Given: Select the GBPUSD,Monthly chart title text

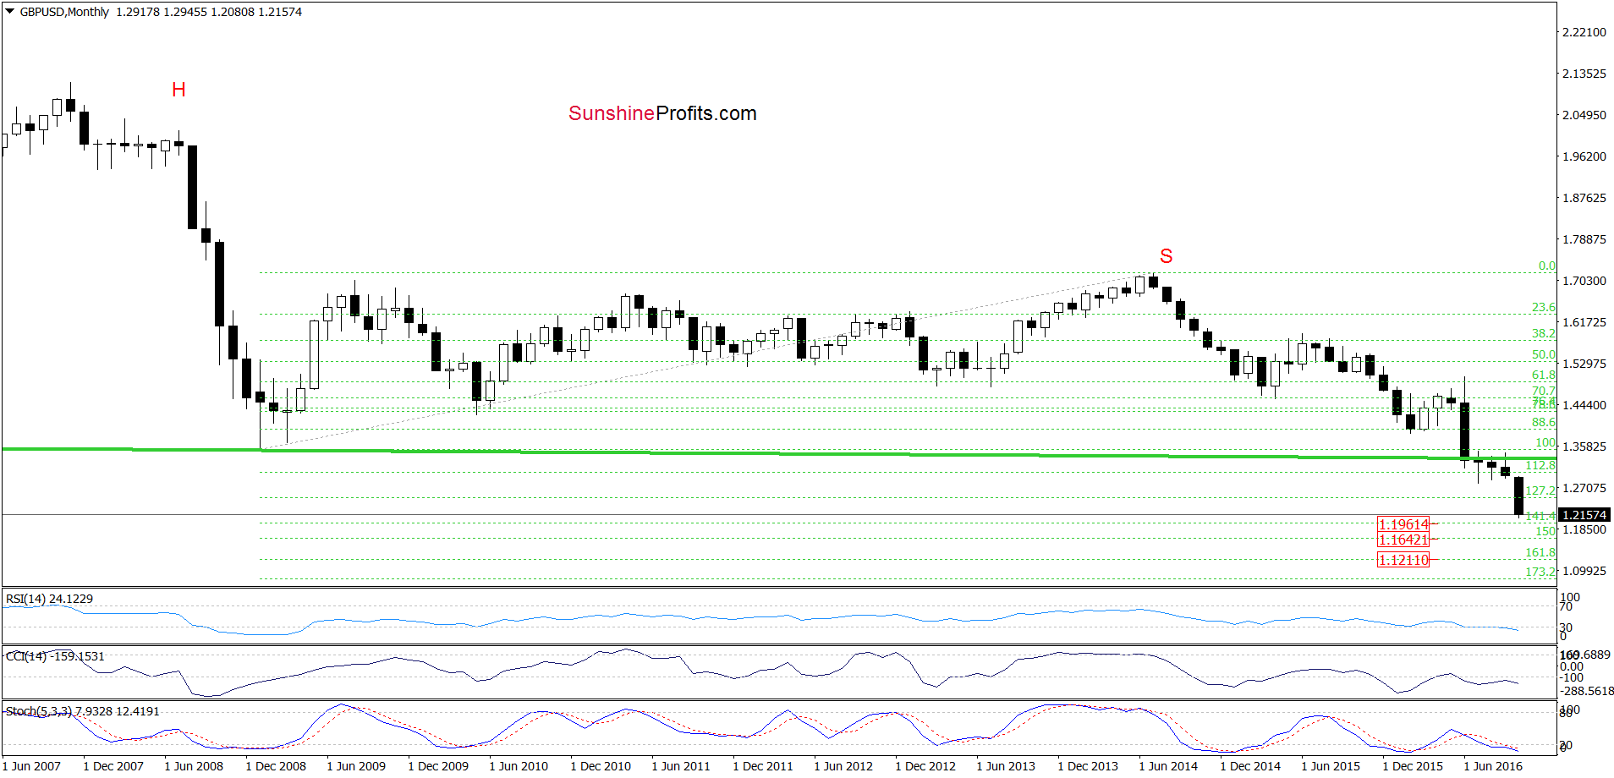Looking at the screenshot, I should pyautogui.click(x=64, y=12).
